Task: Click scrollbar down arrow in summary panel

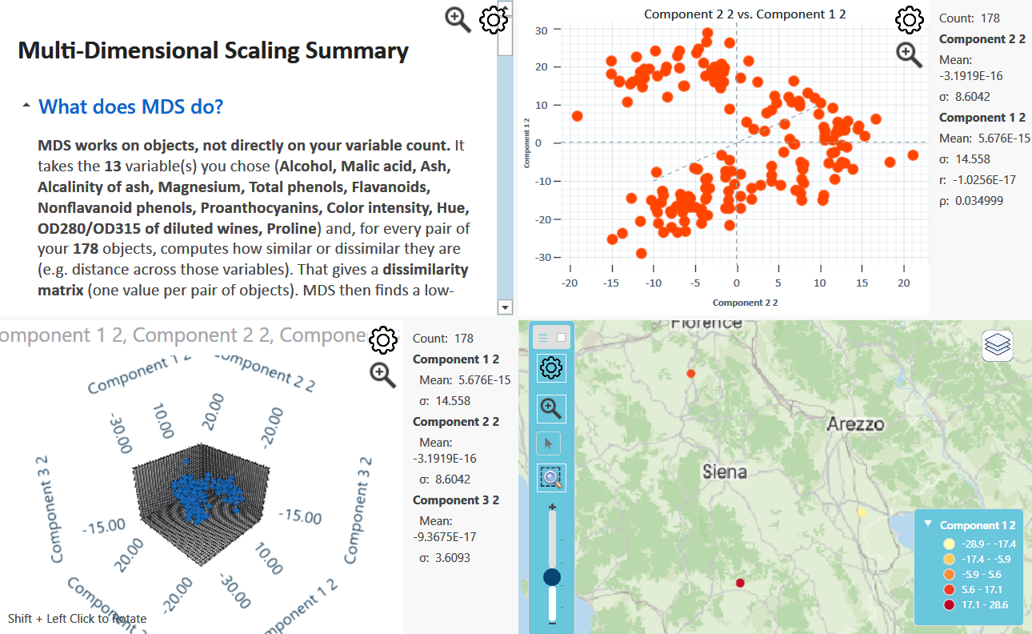Action: [505, 307]
